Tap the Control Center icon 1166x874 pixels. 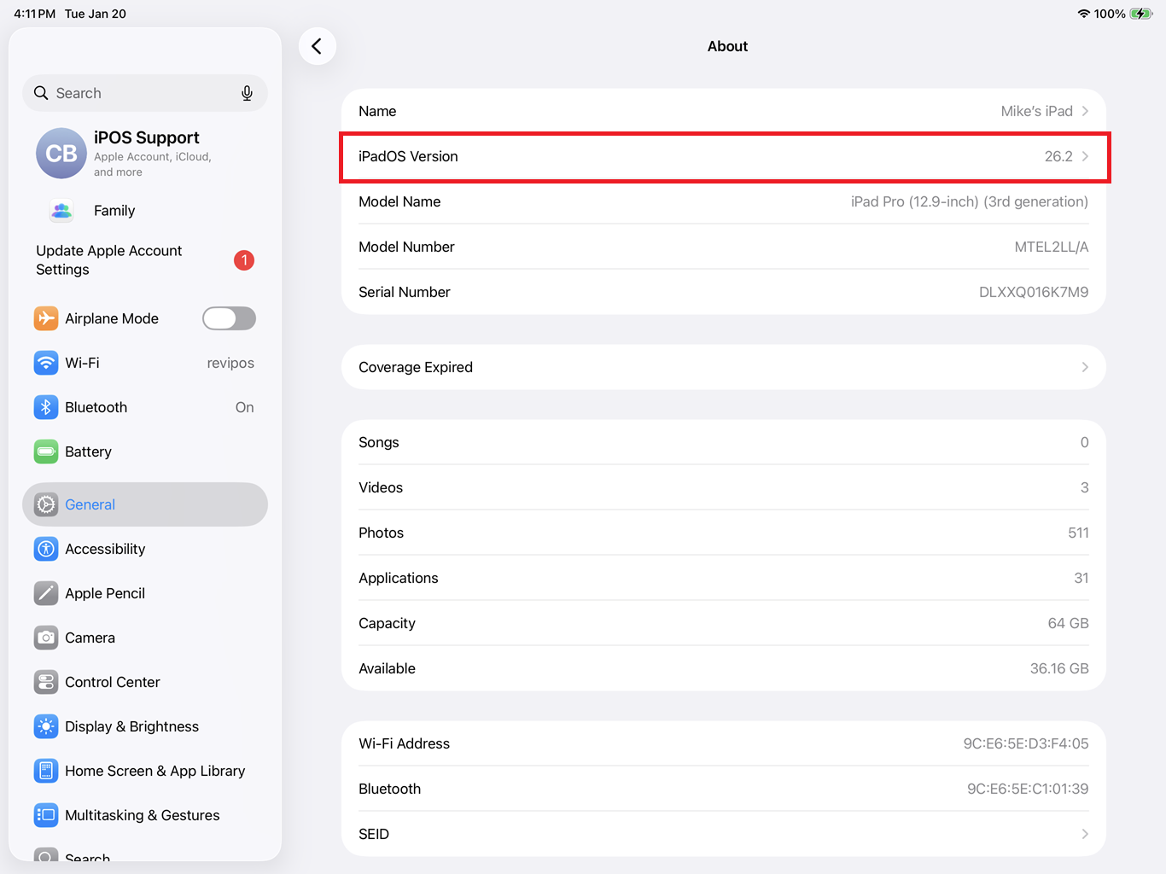46,682
